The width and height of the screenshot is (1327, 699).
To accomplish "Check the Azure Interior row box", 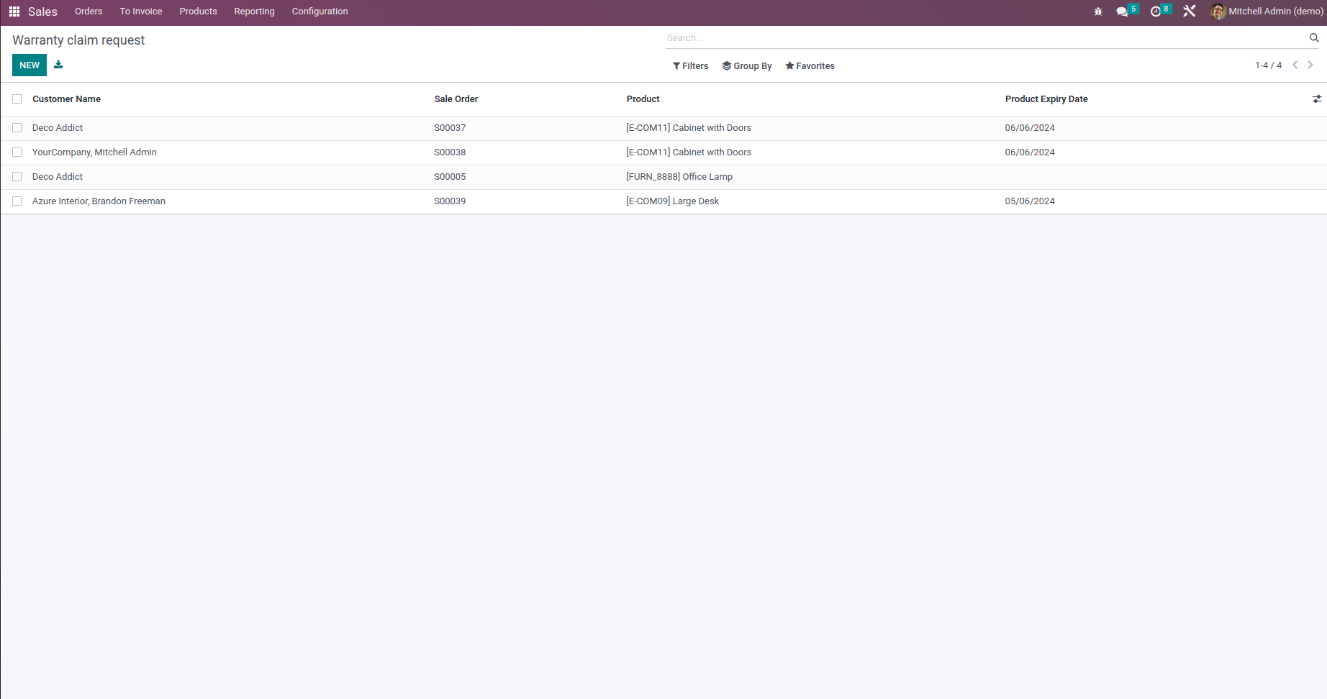I will coord(17,201).
